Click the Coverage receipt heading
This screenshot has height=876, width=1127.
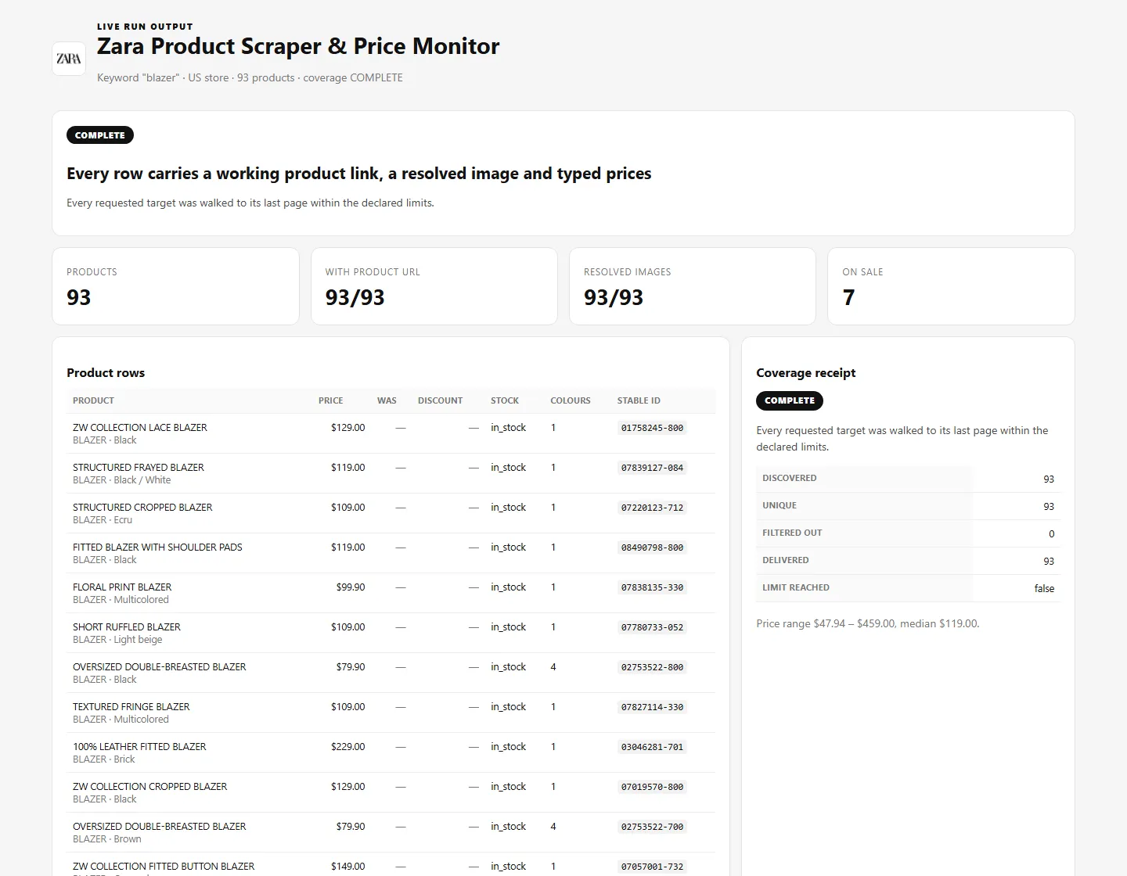[x=806, y=373]
